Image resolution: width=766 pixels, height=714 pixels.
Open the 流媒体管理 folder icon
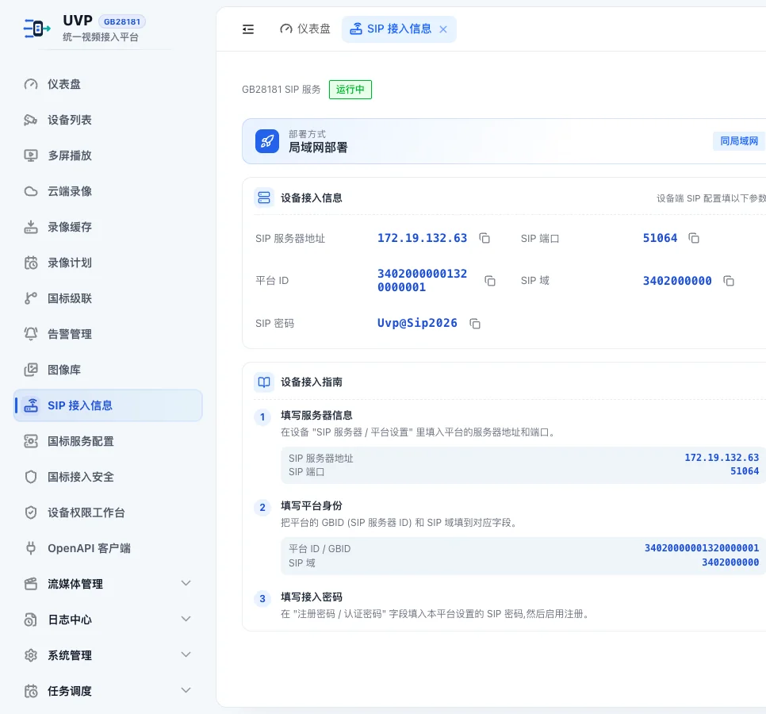click(31, 584)
